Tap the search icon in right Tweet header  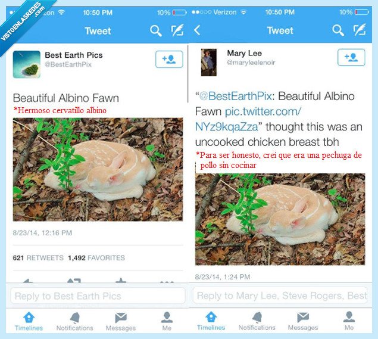pyautogui.click(x=338, y=30)
